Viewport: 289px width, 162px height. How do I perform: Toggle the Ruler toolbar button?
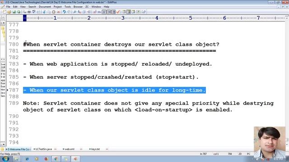pyautogui.click(x=114, y=12)
